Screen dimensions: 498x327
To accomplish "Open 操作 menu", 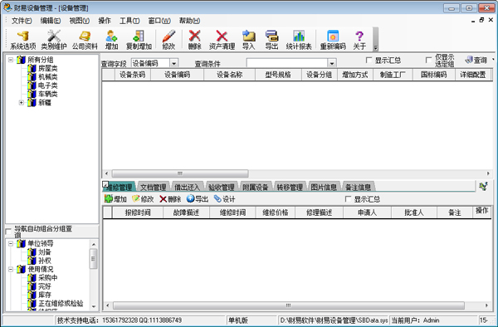I will click(105, 21).
